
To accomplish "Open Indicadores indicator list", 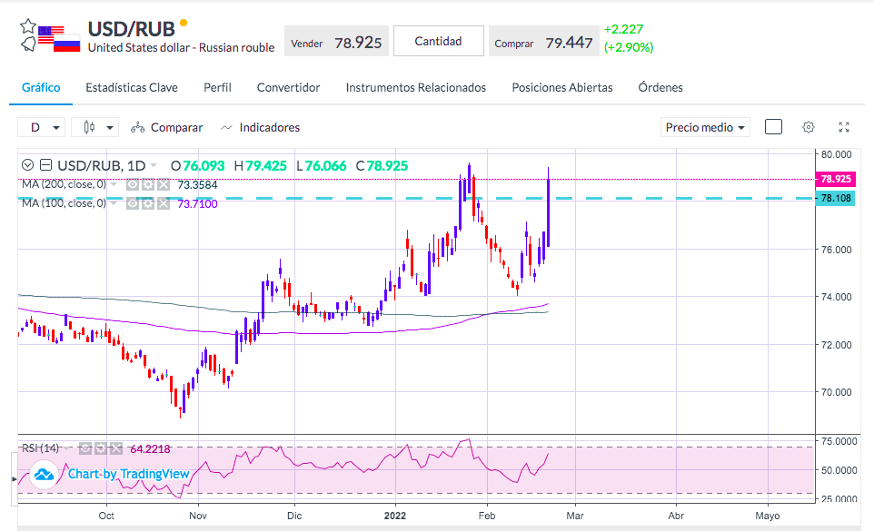I will pyautogui.click(x=260, y=127).
